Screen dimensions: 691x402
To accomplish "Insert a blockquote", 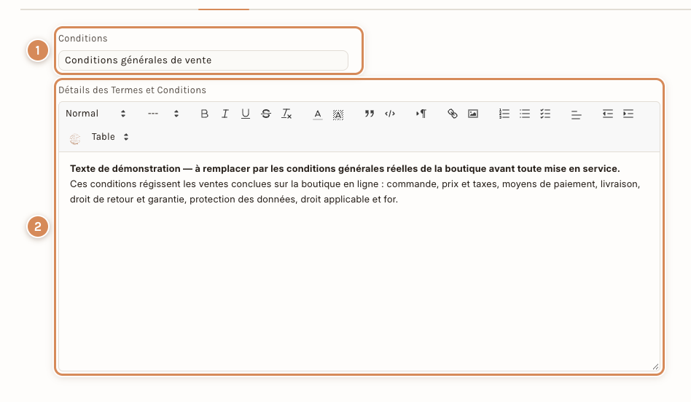I will pyautogui.click(x=370, y=114).
